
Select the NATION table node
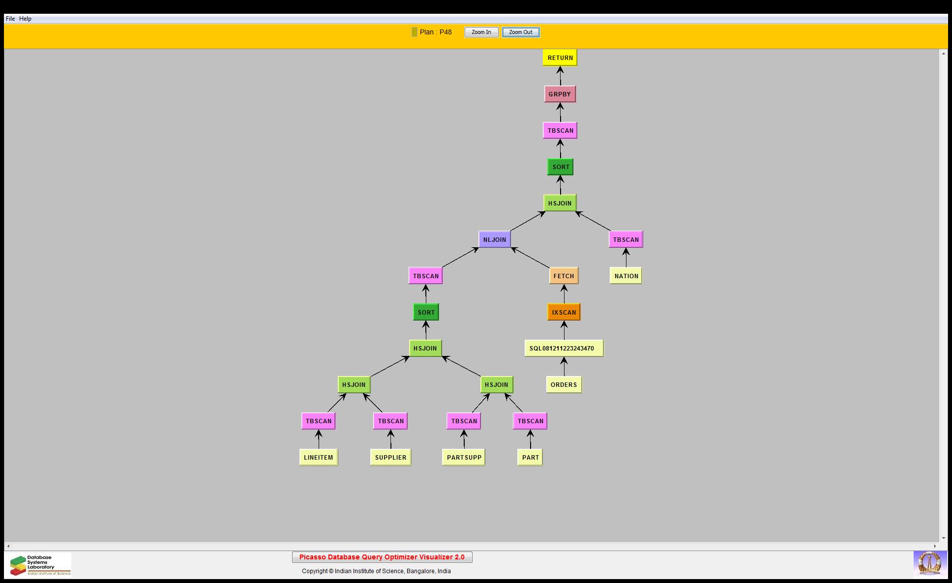coord(626,276)
